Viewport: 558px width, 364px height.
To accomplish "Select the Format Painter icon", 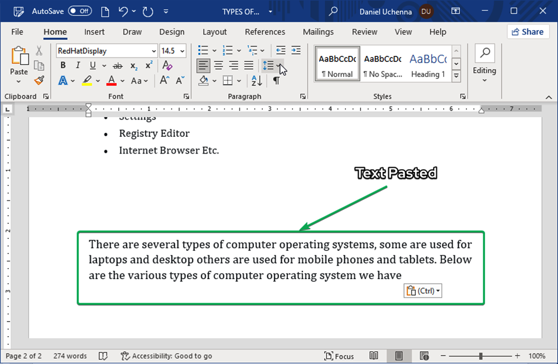I will pos(39,80).
